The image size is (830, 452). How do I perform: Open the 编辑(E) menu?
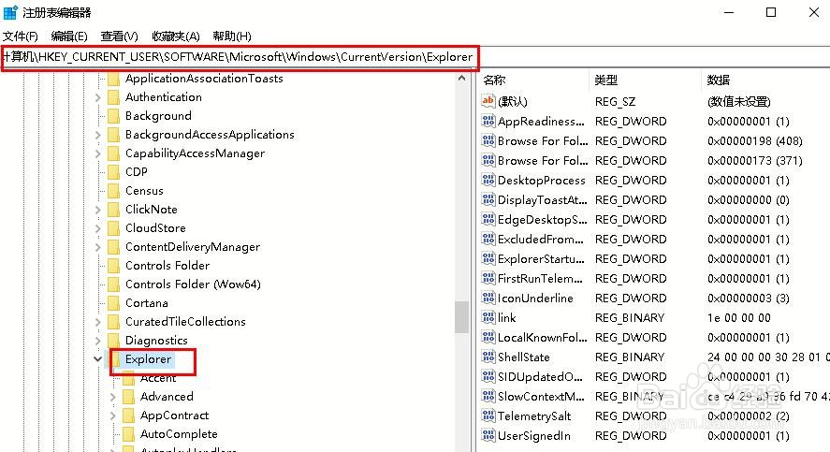tap(69, 36)
